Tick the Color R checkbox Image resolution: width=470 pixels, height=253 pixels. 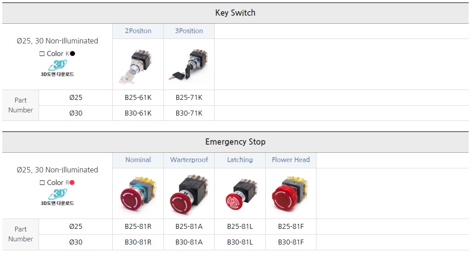point(42,183)
